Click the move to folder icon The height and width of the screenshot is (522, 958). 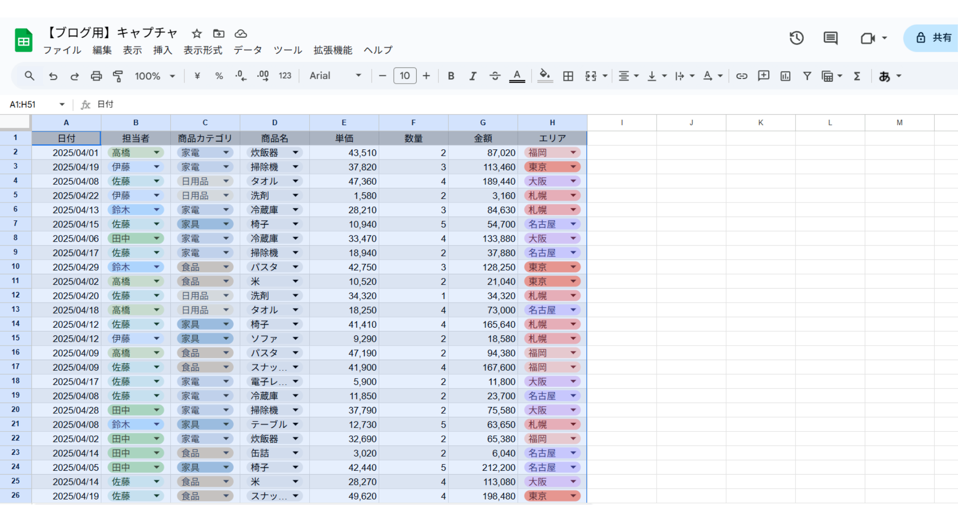219,33
